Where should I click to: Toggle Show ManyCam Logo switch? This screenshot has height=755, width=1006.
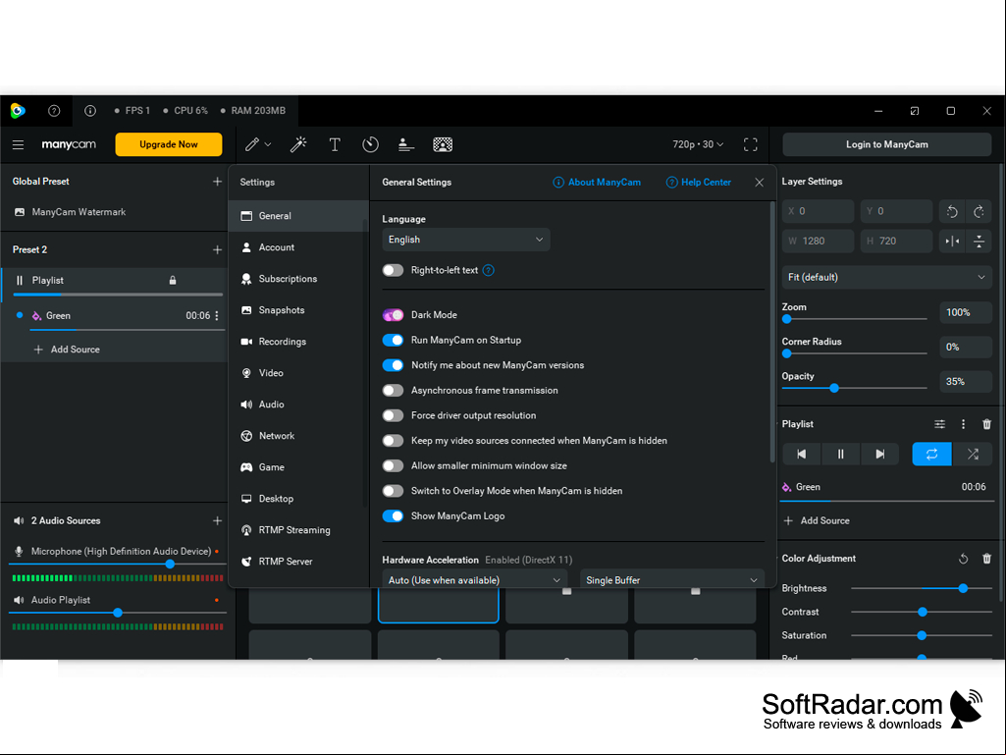393,516
